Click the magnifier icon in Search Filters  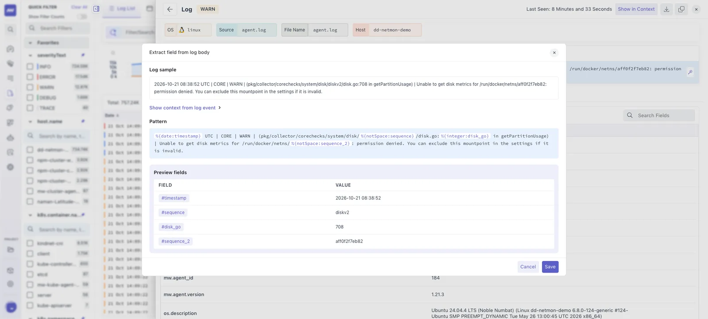pyautogui.click(x=32, y=28)
